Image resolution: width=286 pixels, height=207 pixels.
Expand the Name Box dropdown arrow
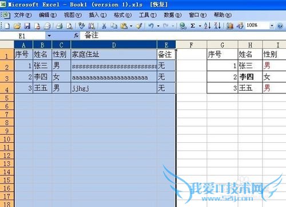point(49,36)
